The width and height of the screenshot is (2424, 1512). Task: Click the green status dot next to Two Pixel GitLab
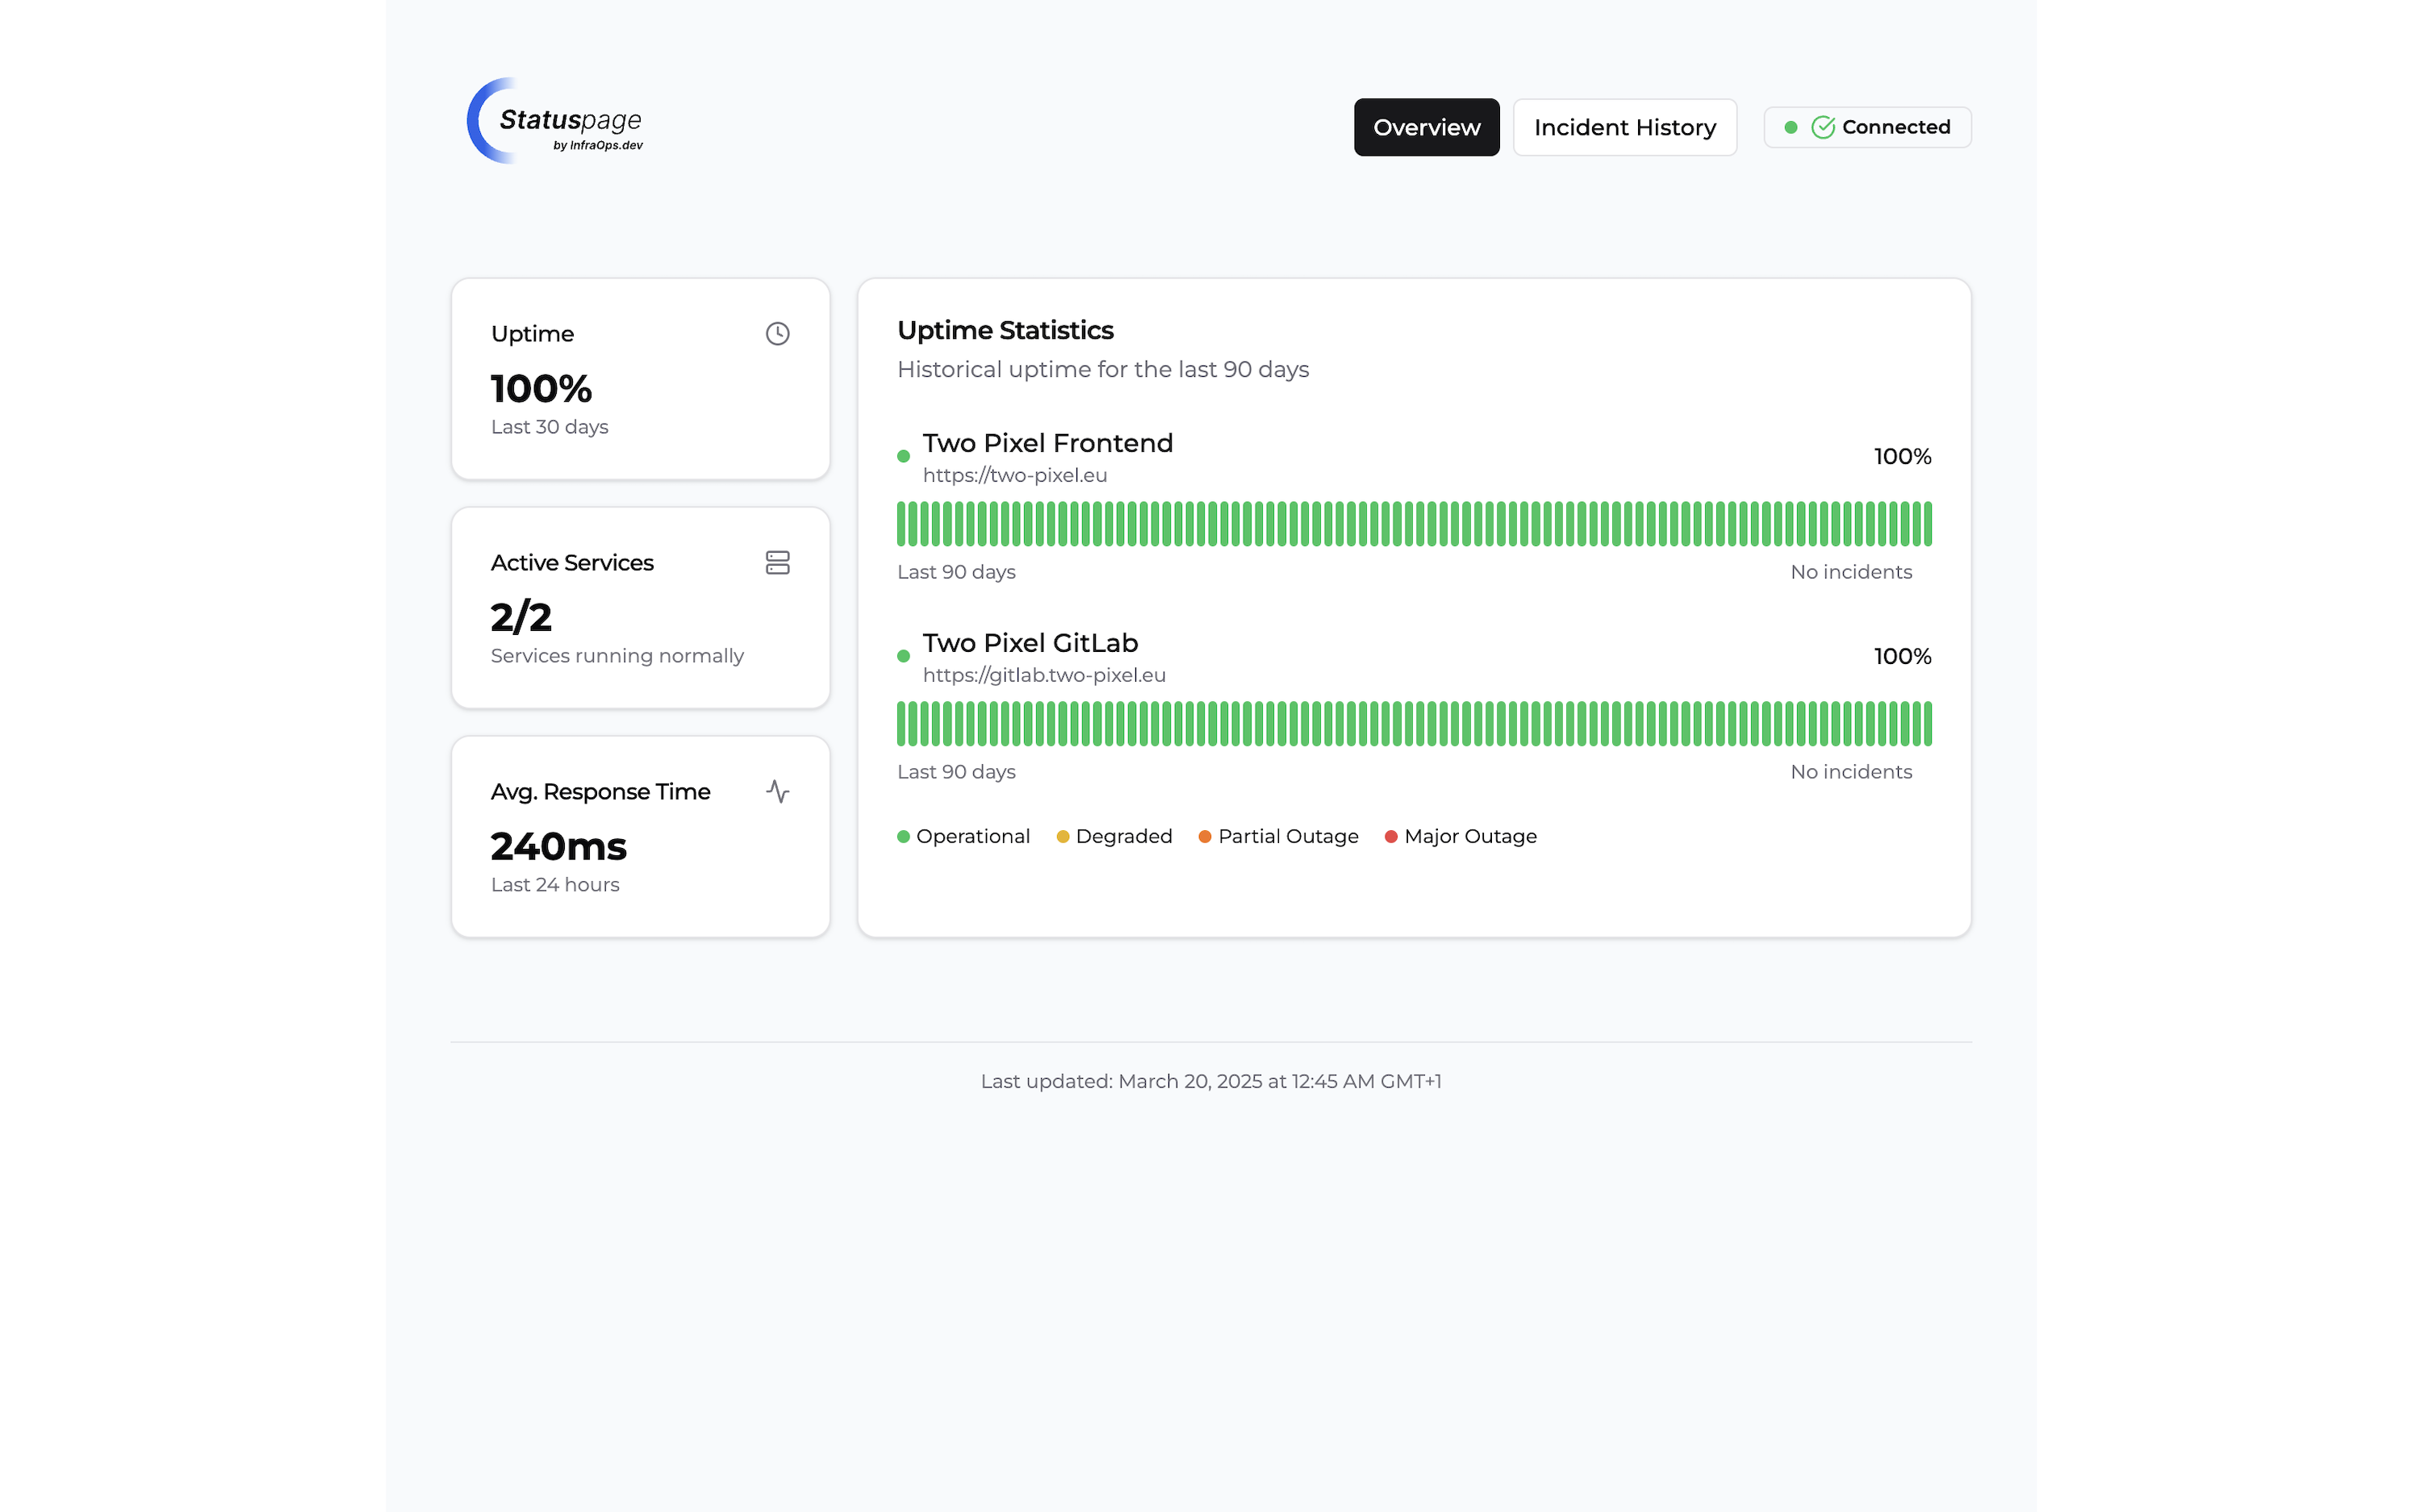[x=904, y=655]
